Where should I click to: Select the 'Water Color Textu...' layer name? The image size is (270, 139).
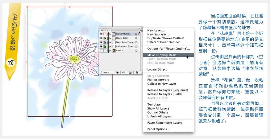click(125, 42)
